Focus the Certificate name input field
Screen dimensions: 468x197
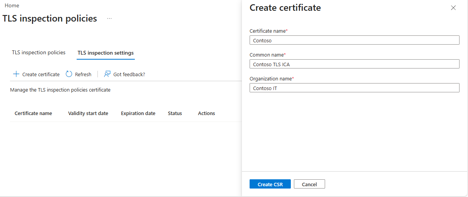[x=354, y=40]
